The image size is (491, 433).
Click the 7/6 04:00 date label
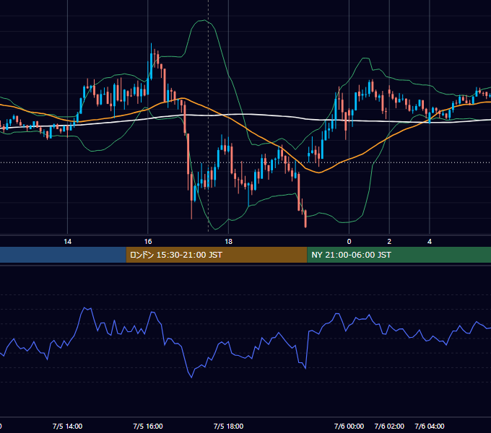click(430, 426)
